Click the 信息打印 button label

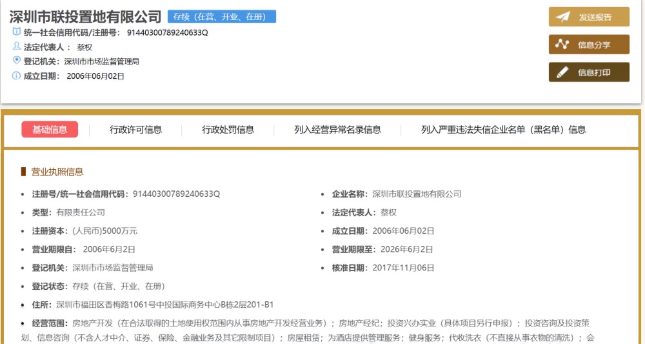tap(594, 72)
